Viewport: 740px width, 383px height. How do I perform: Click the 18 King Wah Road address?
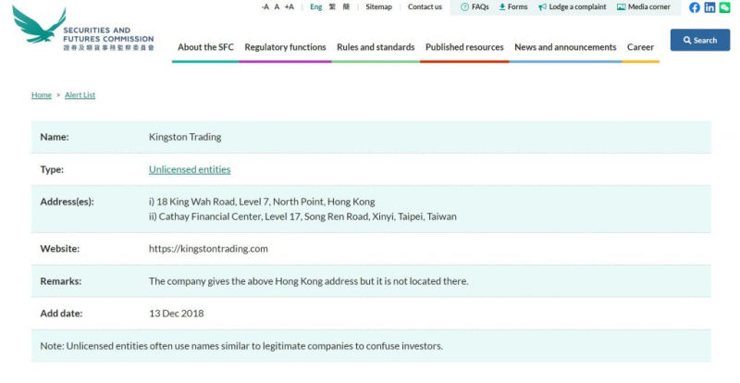click(262, 202)
